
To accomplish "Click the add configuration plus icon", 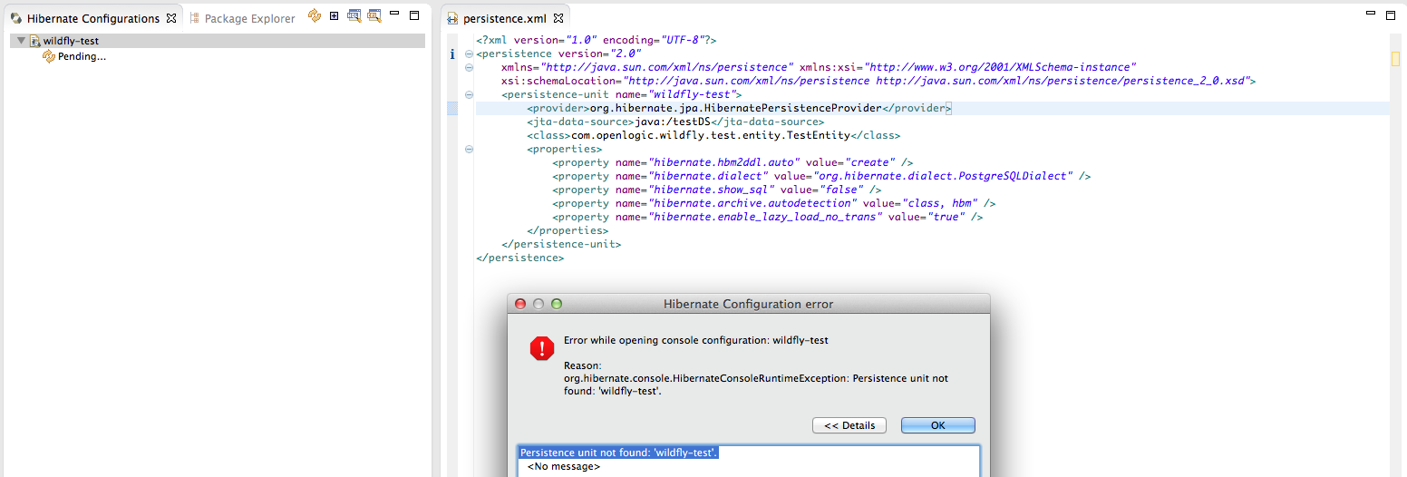I will pyautogui.click(x=335, y=15).
